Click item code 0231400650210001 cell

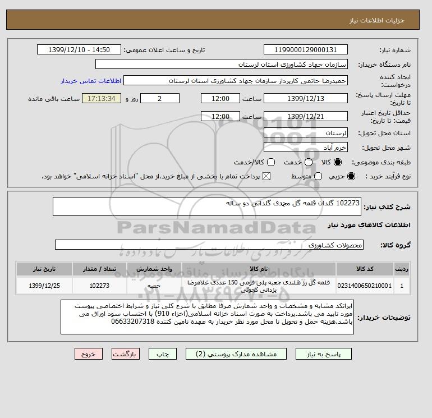[x=365, y=286]
